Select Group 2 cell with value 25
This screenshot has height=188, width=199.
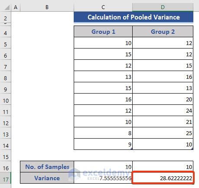point(163,133)
